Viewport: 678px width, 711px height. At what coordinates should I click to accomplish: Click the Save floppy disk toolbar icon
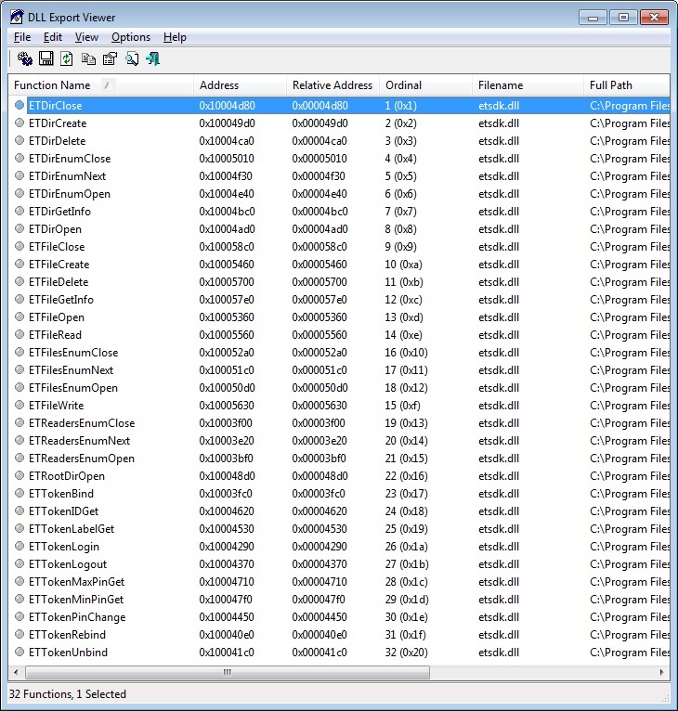[x=46, y=59]
